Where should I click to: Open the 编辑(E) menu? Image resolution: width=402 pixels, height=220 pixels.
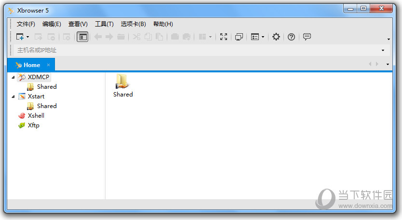[52, 24]
